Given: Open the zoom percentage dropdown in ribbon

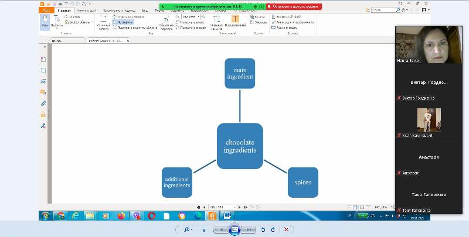Looking at the screenshot, I should pyautogui.click(x=199, y=17).
